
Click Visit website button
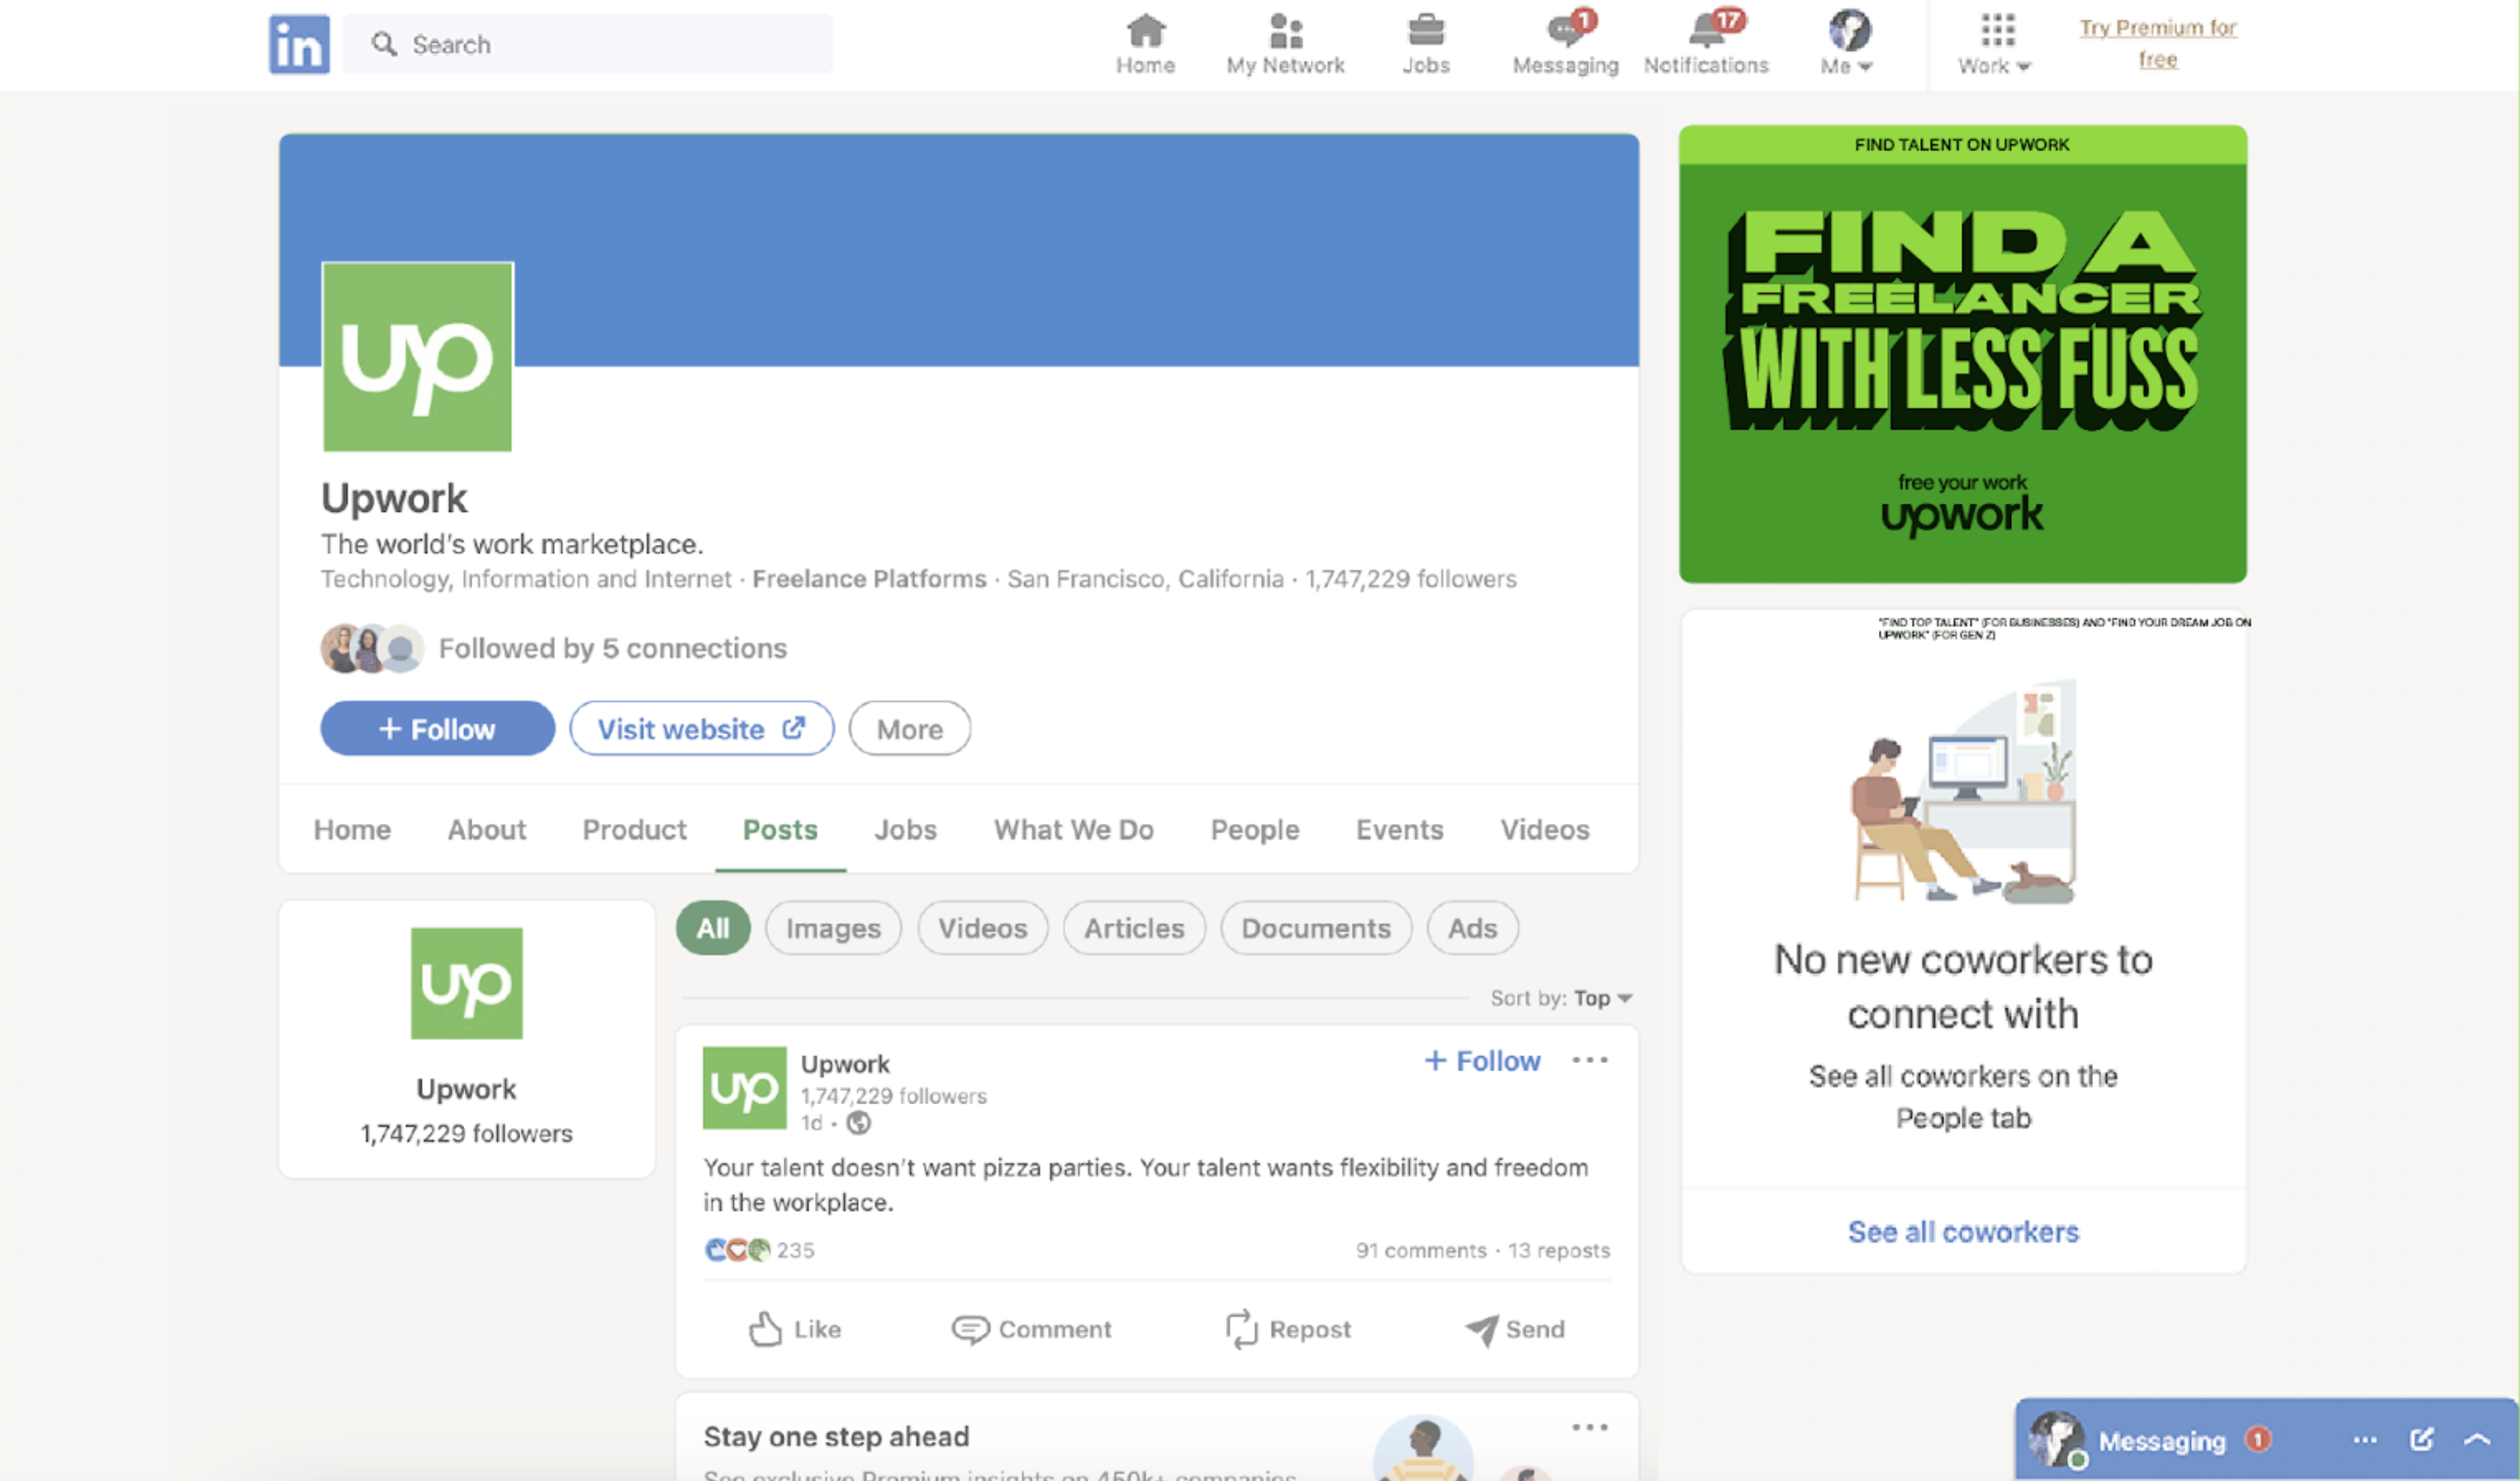pos(701,728)
